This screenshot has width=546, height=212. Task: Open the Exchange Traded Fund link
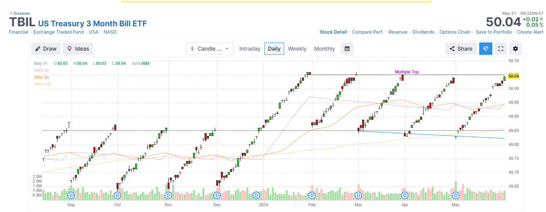coord(58,32)
